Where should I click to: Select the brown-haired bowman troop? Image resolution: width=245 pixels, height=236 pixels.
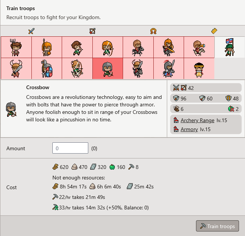coord(77,47)
